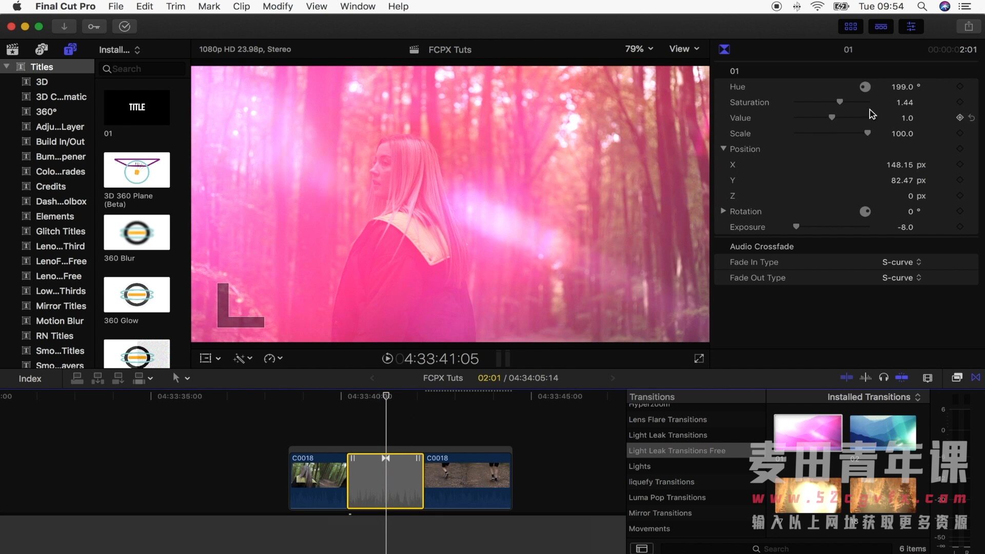This screenshot has width=985, height=554.
Task: Open the Keyword Editor key icon
Action: click(93, 26)
